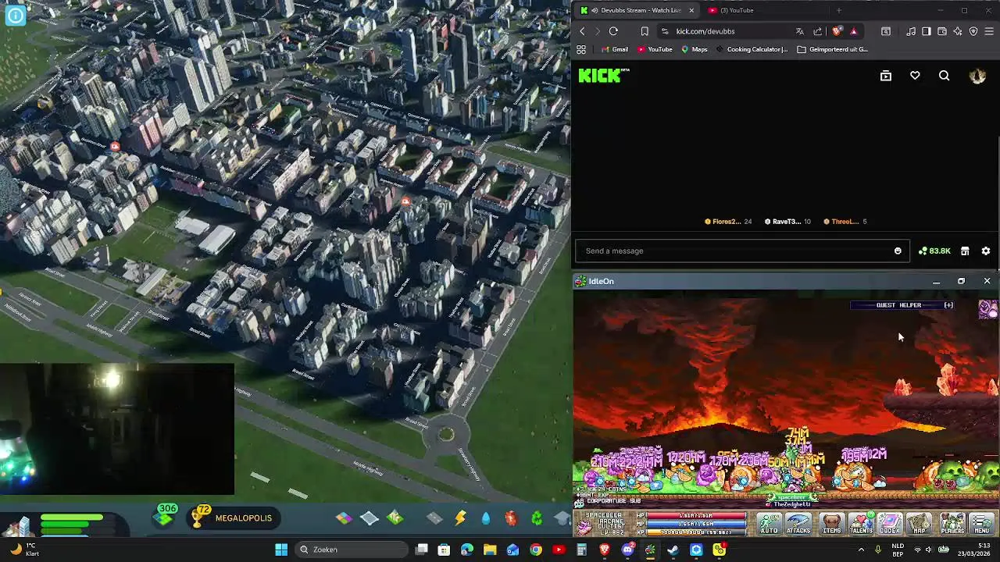Screen dimensions: 1000x562
Task: Open the CODEX book in IdleOn
Action: coord(890,525)
